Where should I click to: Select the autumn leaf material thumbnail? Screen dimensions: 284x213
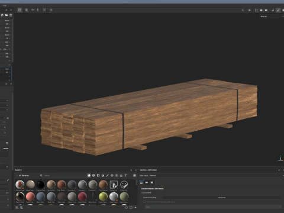point(20,185)
